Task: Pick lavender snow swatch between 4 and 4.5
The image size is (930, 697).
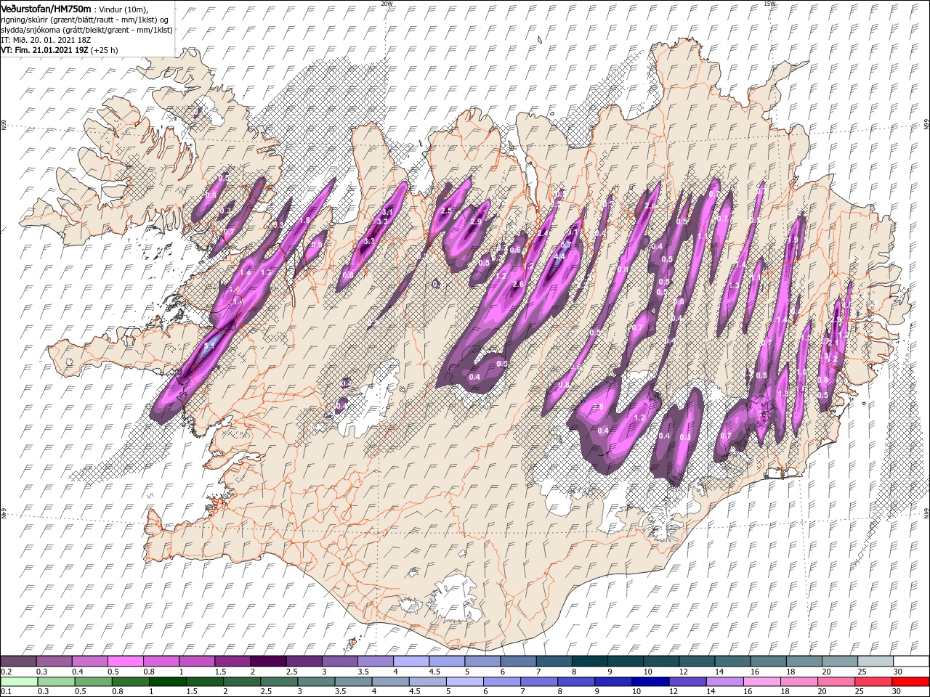Action: click(411, 662)
